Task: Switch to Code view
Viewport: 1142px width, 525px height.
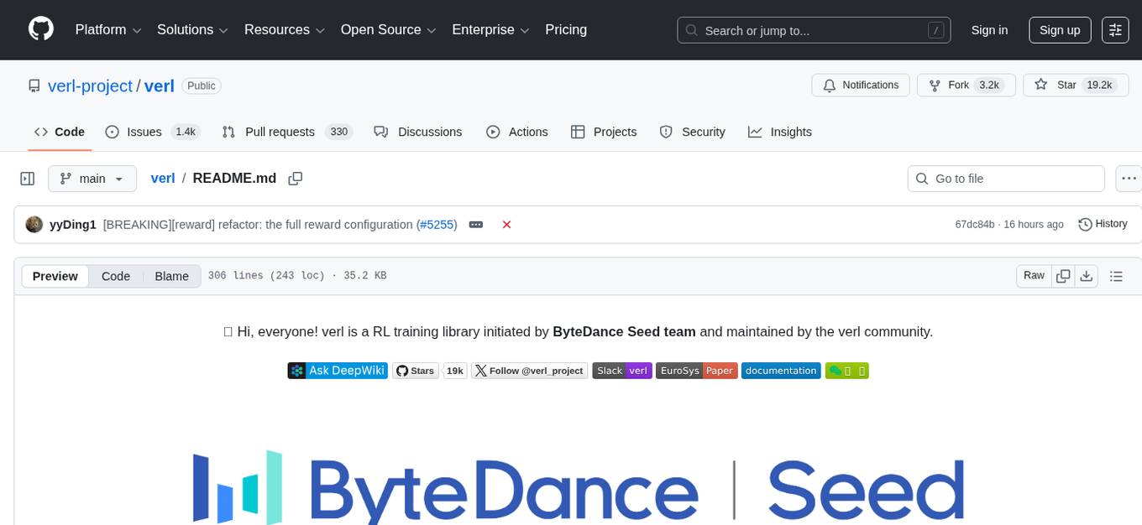Action: coord(116,276)
